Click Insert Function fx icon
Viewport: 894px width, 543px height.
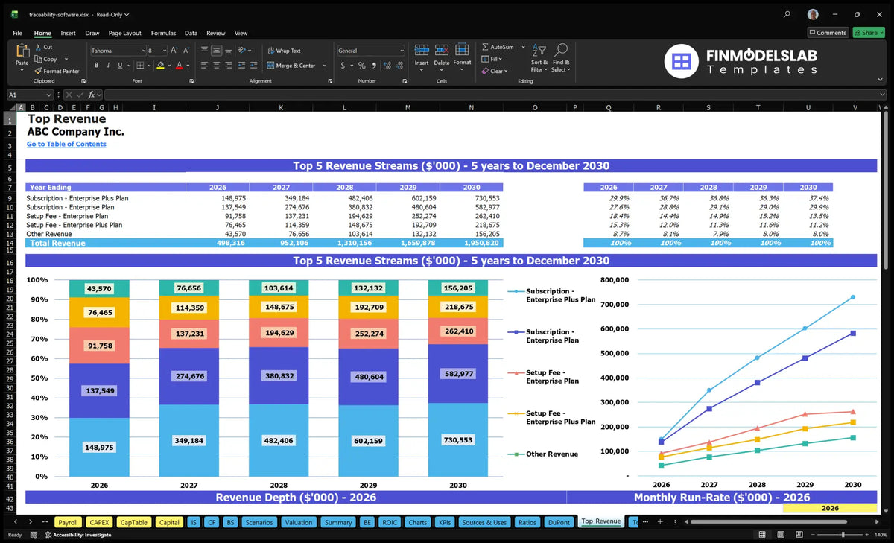(92, 95)
